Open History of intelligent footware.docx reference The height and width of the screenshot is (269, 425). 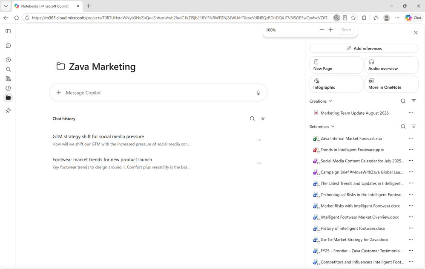(353, 228)
